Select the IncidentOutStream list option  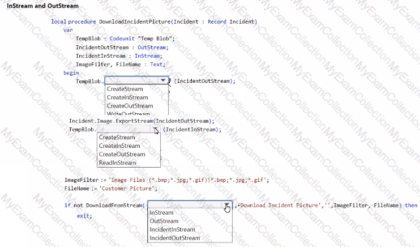point(174,238)
